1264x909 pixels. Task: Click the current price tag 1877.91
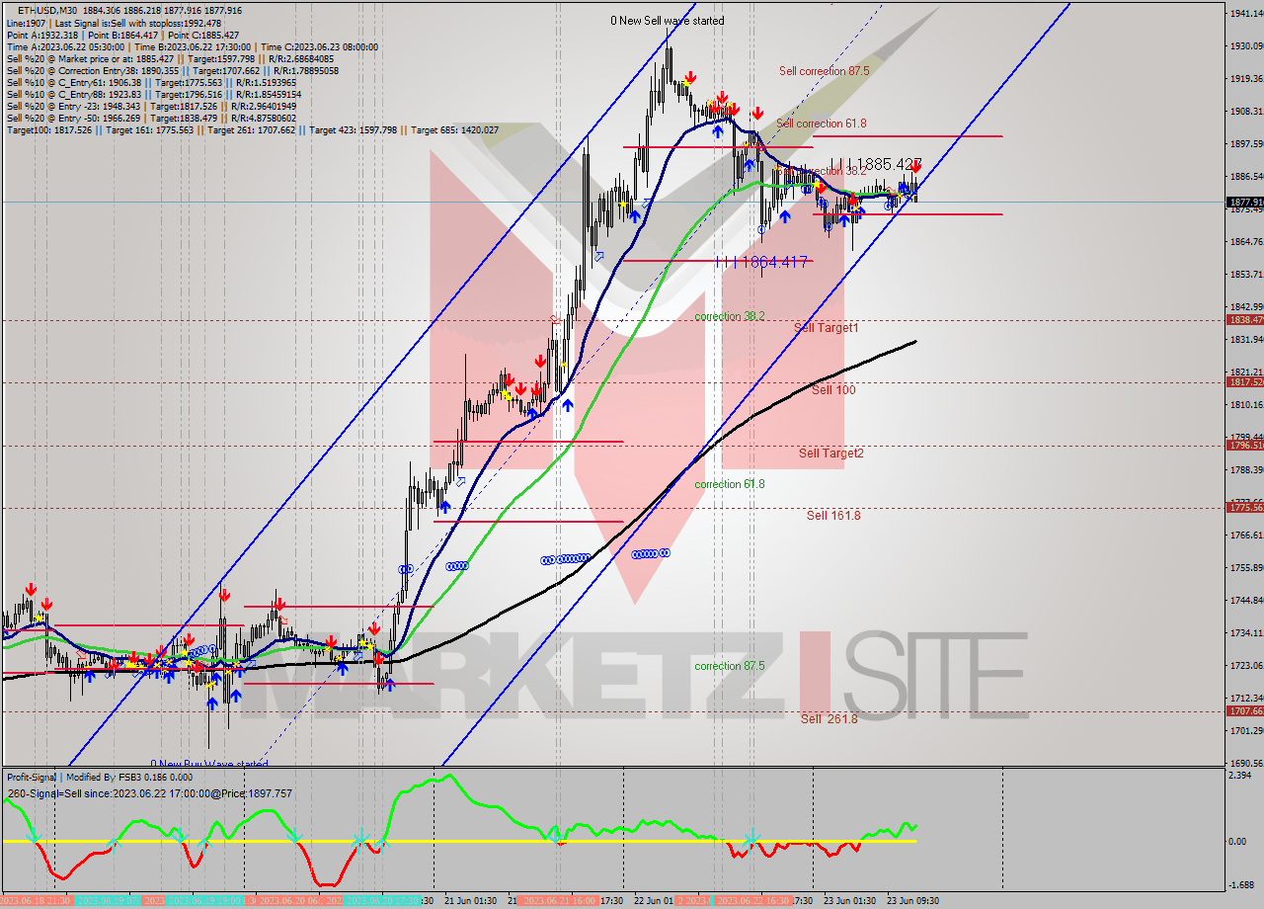(1244, 203)
